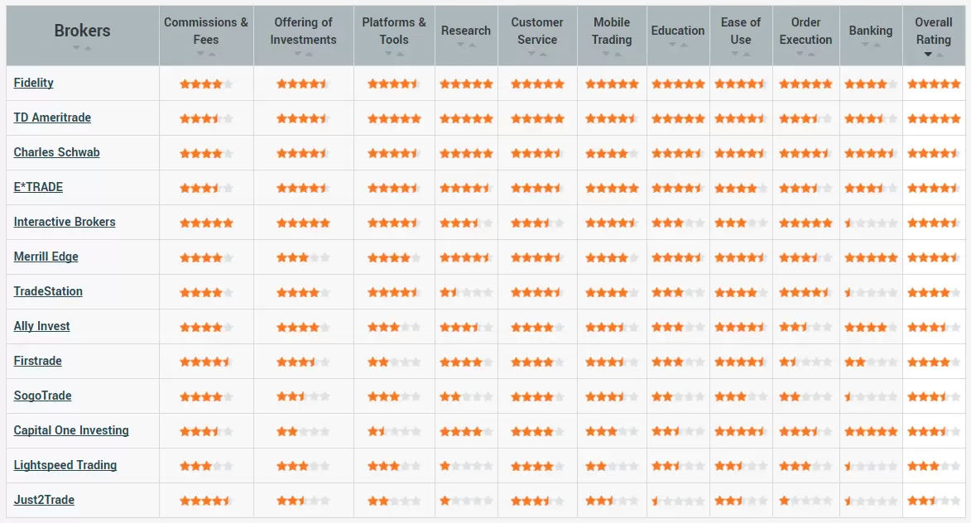Toggle Overall Rating sort to ascending

coord(940,53)
